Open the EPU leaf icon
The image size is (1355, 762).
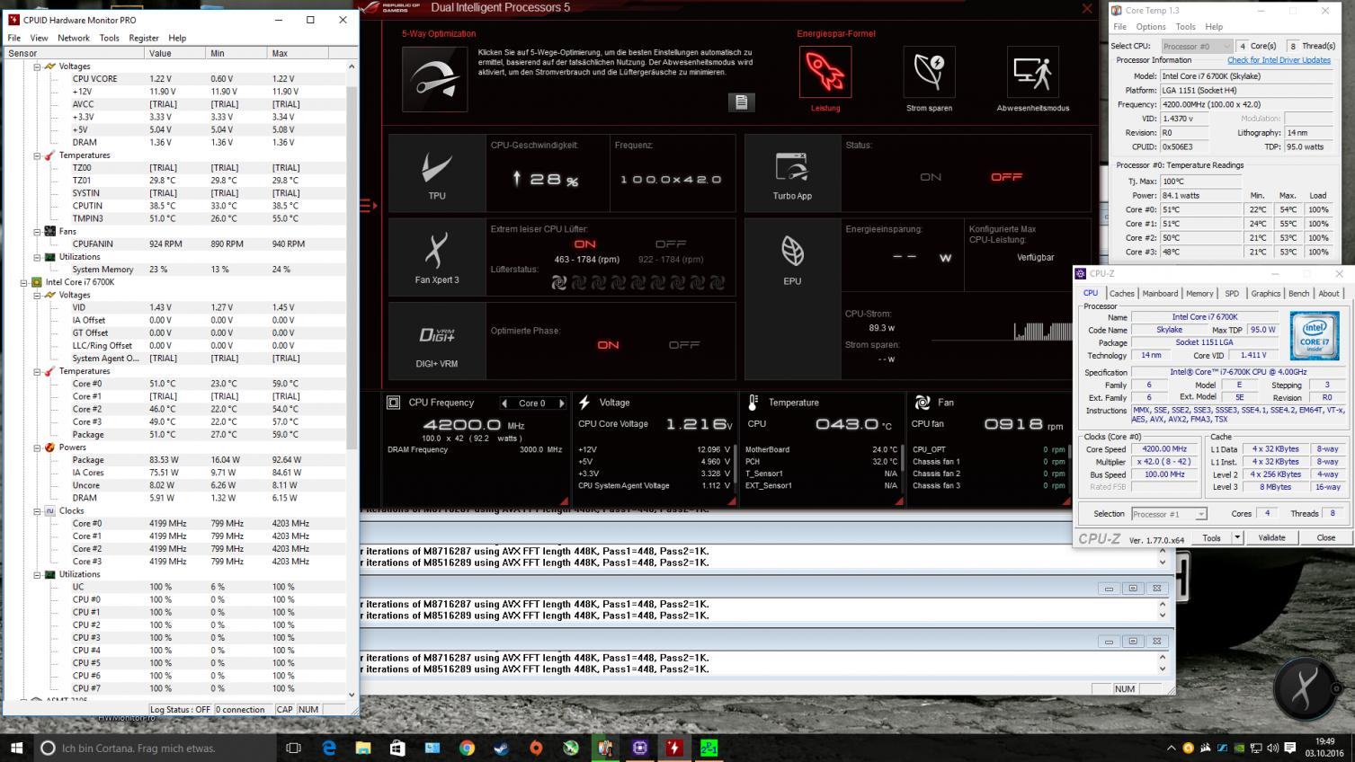pos(792,252)
